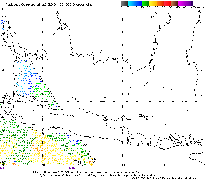Screen dimensions: 205x180
Task: Click the legend label '35'
Action: pos(171,7)
